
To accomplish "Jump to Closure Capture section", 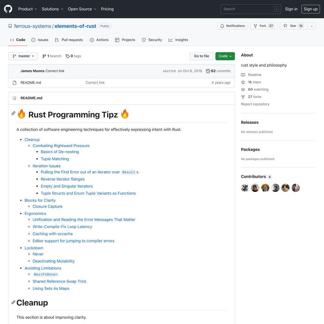I will pos(48,206).
